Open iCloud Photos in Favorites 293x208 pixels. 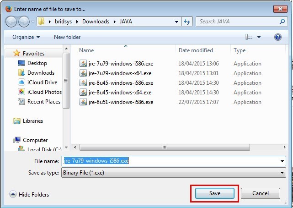(44, 92)
